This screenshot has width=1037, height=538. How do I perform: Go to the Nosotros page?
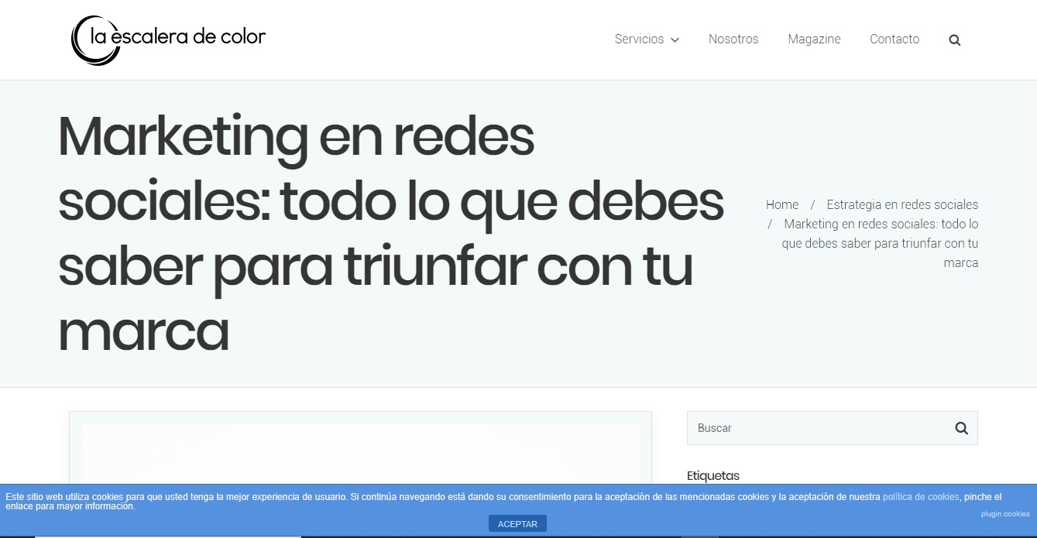[733, 39]
